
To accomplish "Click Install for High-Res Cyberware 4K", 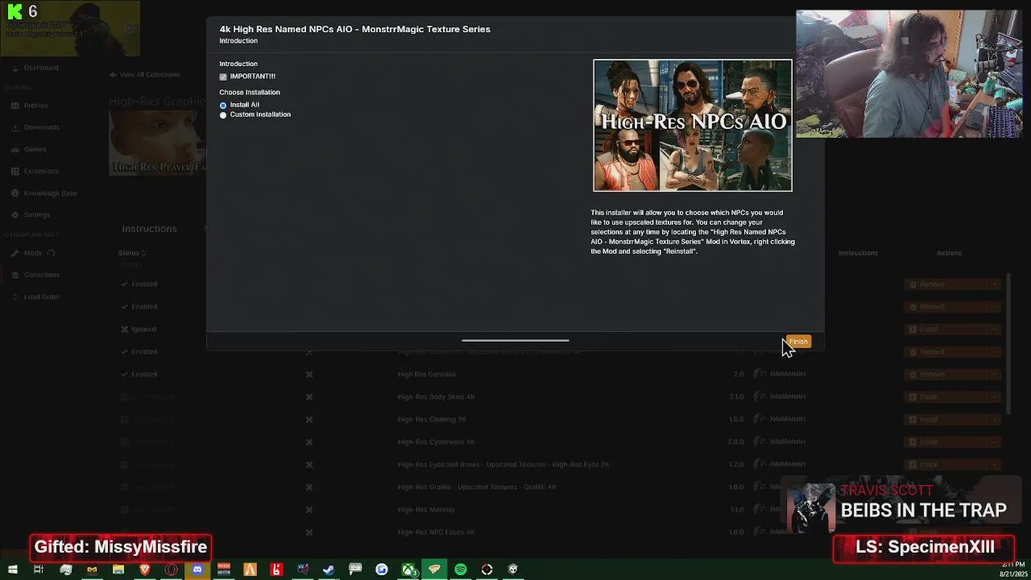I will click(947, 442).
